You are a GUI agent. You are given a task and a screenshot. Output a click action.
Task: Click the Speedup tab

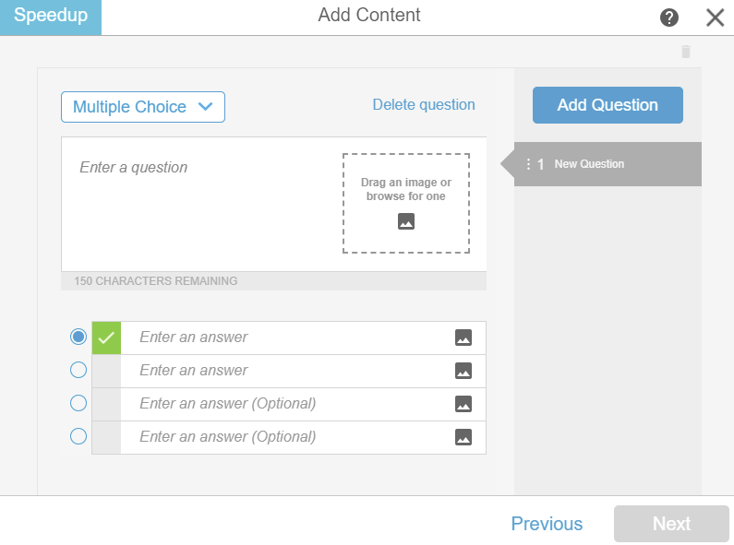pyautogui.click(x=51, y=17)
